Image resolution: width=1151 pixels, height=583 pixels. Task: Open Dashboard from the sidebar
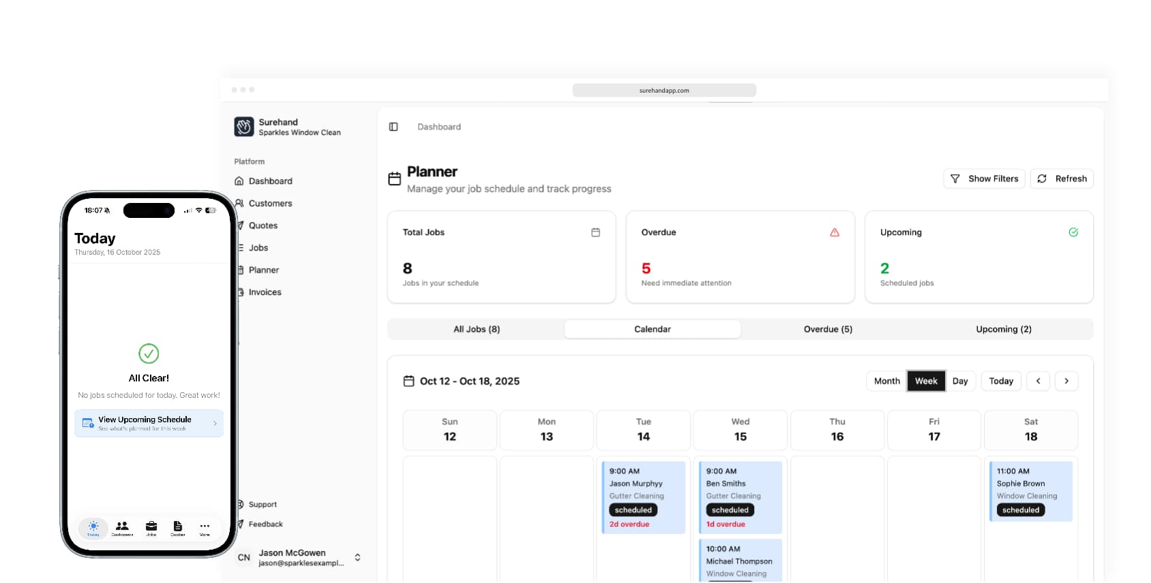(270, 181)
